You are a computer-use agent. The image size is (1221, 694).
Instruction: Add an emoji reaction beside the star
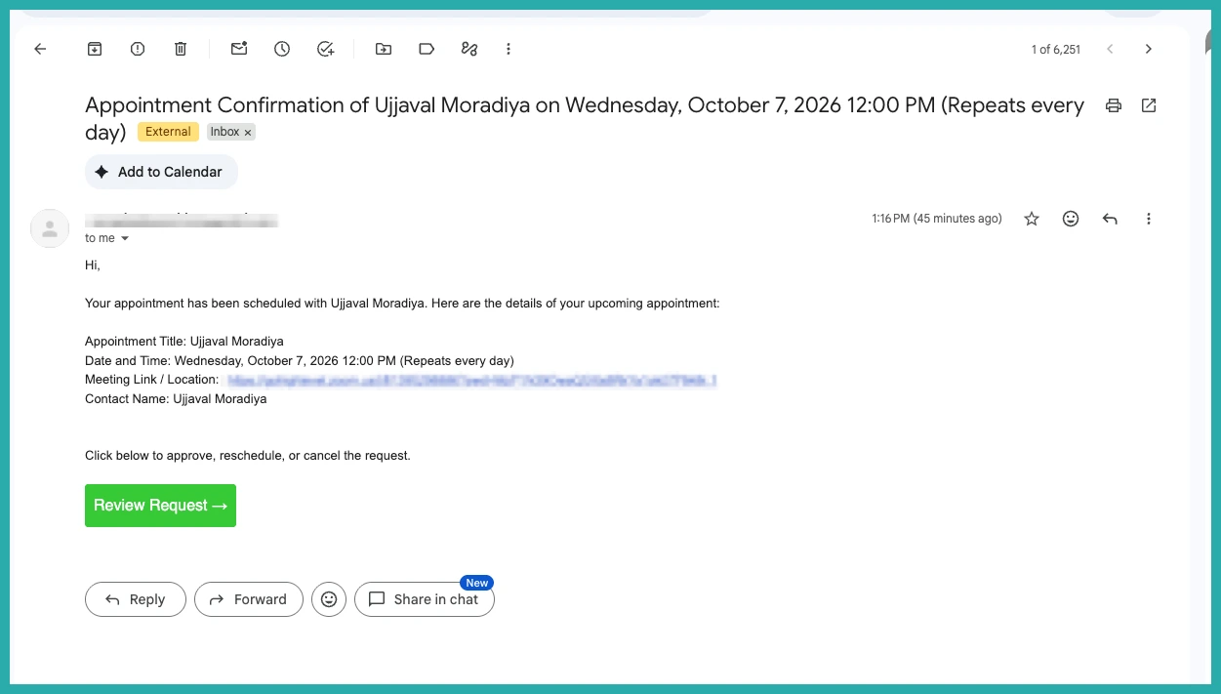click(1071, 219)
